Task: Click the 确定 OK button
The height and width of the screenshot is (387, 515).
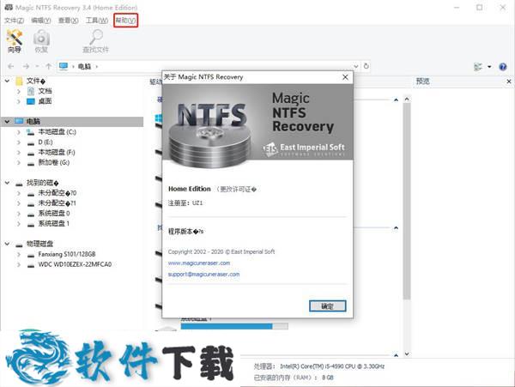Action: point(328,306)
